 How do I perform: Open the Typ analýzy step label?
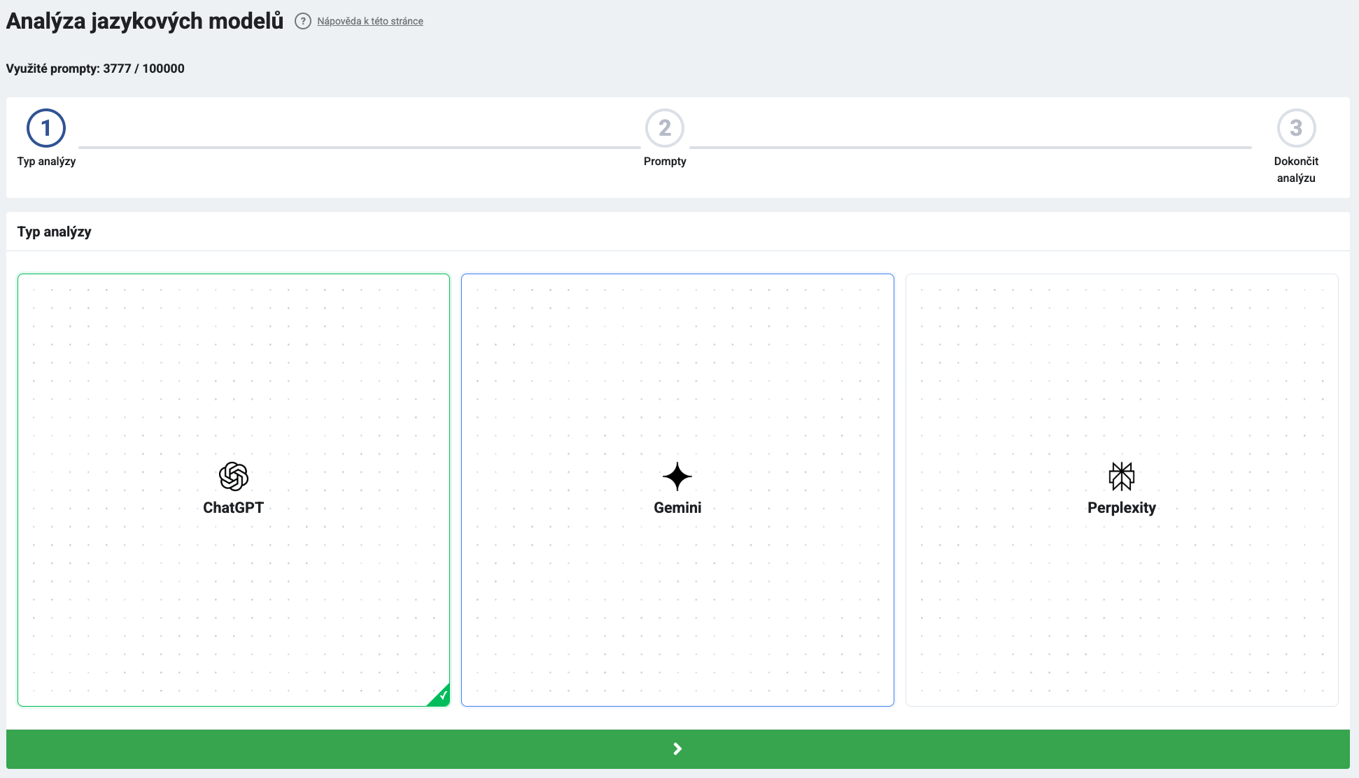[46, 161]
